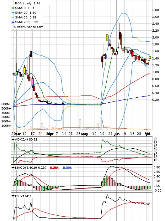The image size is (165, 221).
Task: Click the 2.80 price axis value
Action: pyautogui.click(x=156, y=10)
